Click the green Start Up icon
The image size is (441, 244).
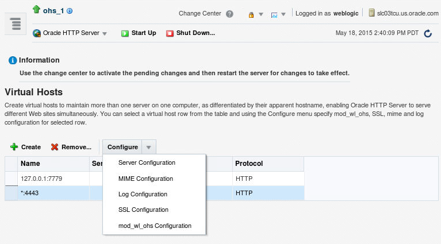tap(125, 33)
